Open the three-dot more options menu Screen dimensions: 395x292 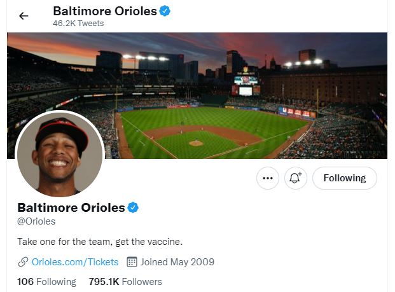coord(268,179)
